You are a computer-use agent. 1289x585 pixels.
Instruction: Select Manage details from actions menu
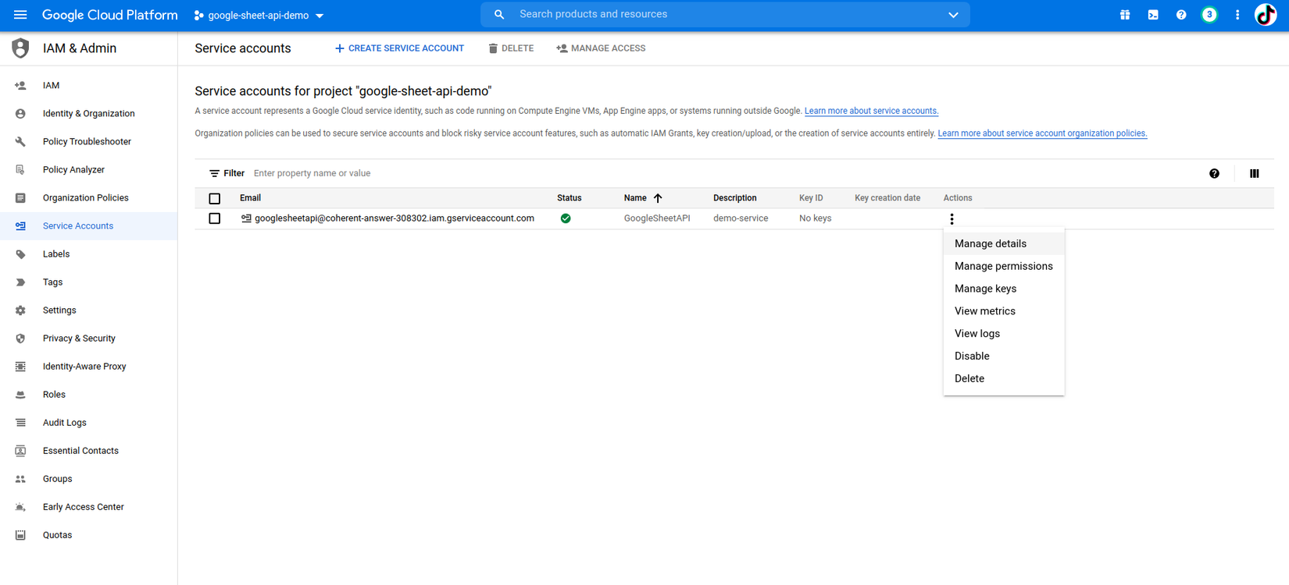coord(1004,243)
